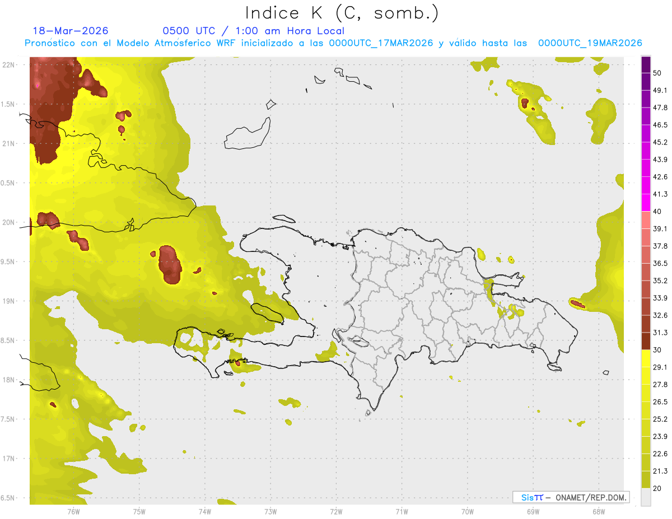The width and height of the screenshot is (672, 519).
Task: Click the colorbar value 27.8
Action: (660, 385)
